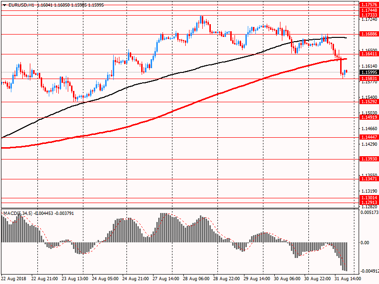Click the 1.14290 price scale value
Image resolution: width=379 pixels, height=284 pixels.
click(369, 144)
